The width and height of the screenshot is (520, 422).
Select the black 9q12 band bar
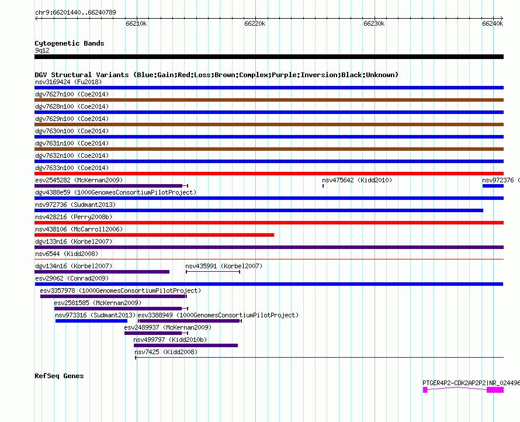point(269,57)
